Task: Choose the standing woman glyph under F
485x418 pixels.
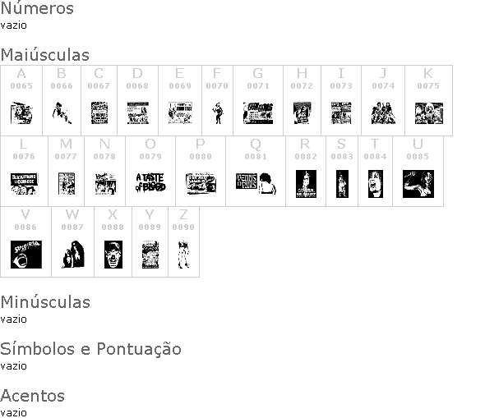Action: (x=218, y=113)
